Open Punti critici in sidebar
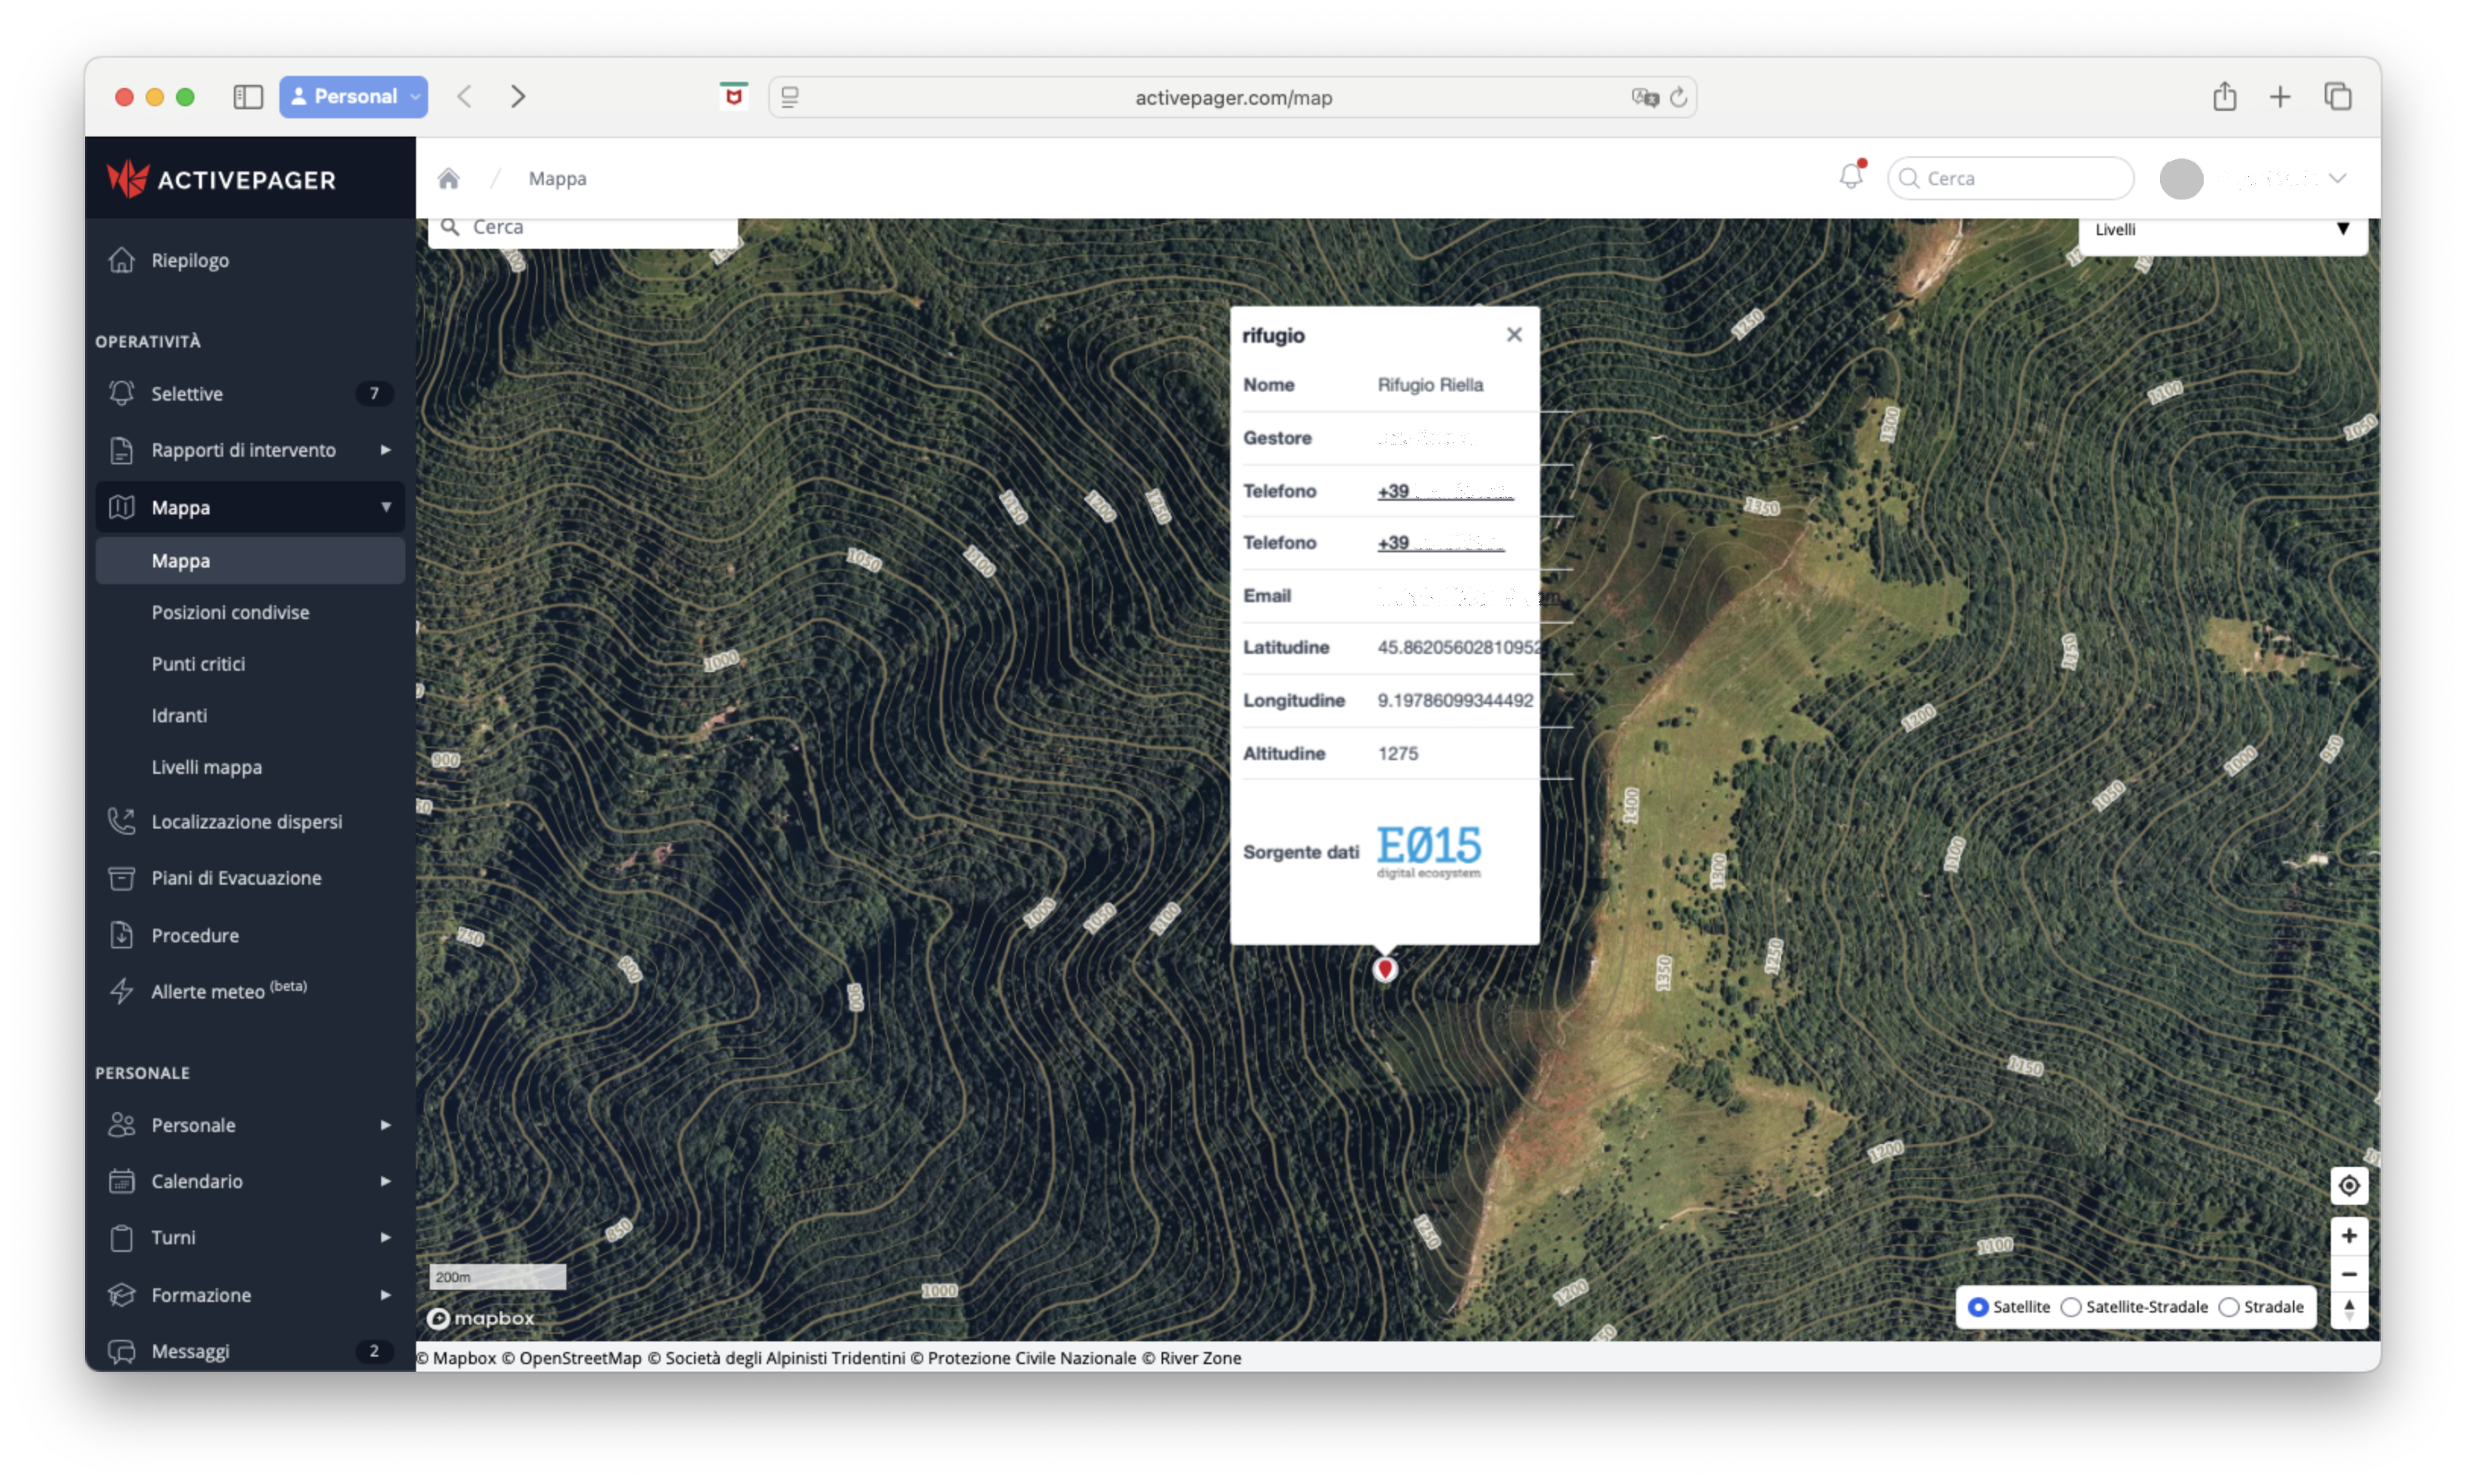The height and width of the screenshot is (1484, 2466). pos(198,664)
